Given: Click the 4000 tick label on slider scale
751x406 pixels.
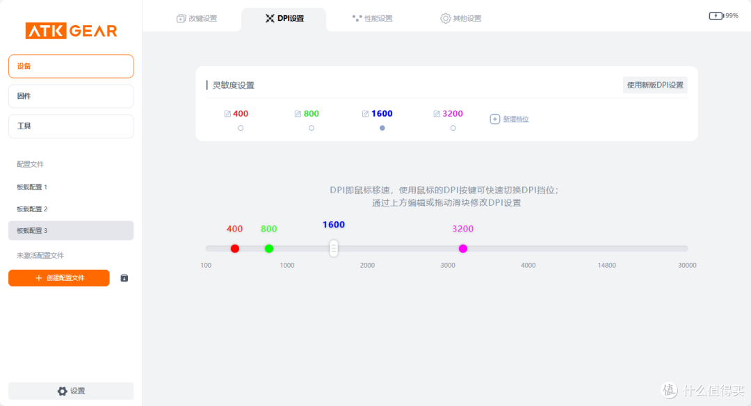Looking at the screenshot, I should pos(528,266).
